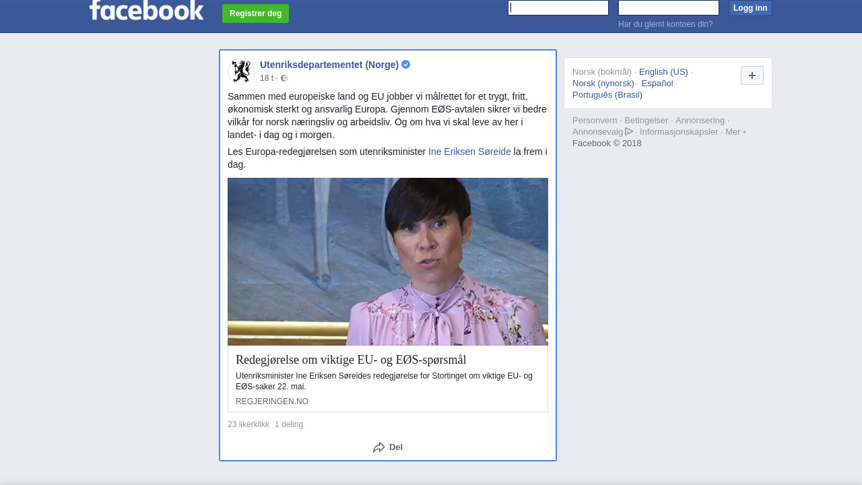Open Ine Eriksen Søreide link

(469, 152)
